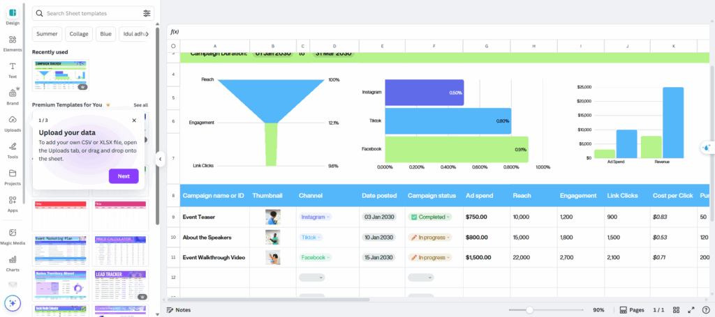Open the recently used Campaign Tracker template
The image size is (715, 317).
tap(61, 75)
